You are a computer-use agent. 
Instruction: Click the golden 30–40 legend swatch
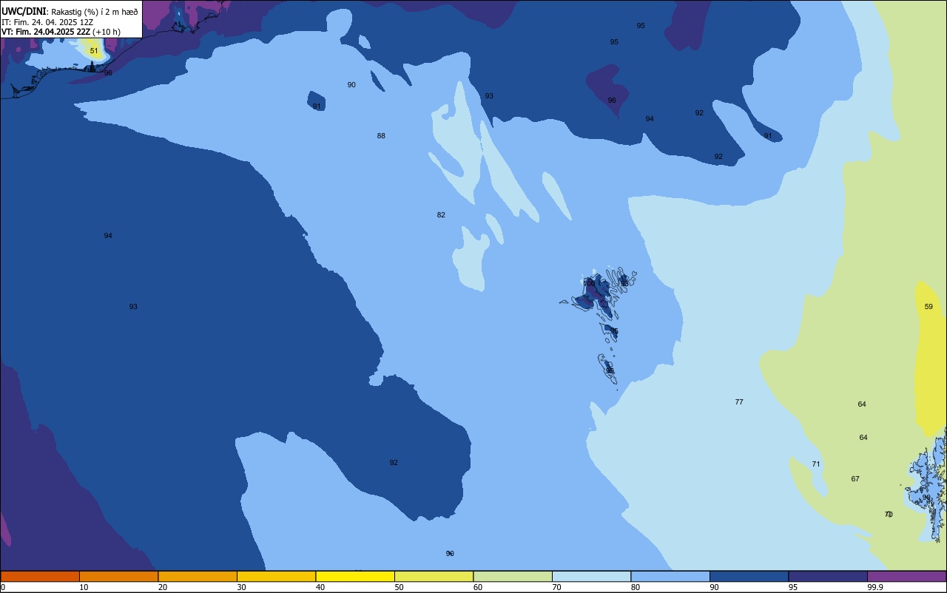(x=276, y=576)
